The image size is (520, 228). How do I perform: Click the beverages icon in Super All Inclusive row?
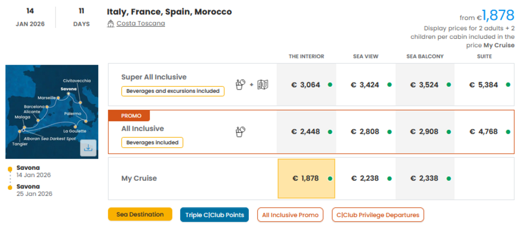click(240, 85)
